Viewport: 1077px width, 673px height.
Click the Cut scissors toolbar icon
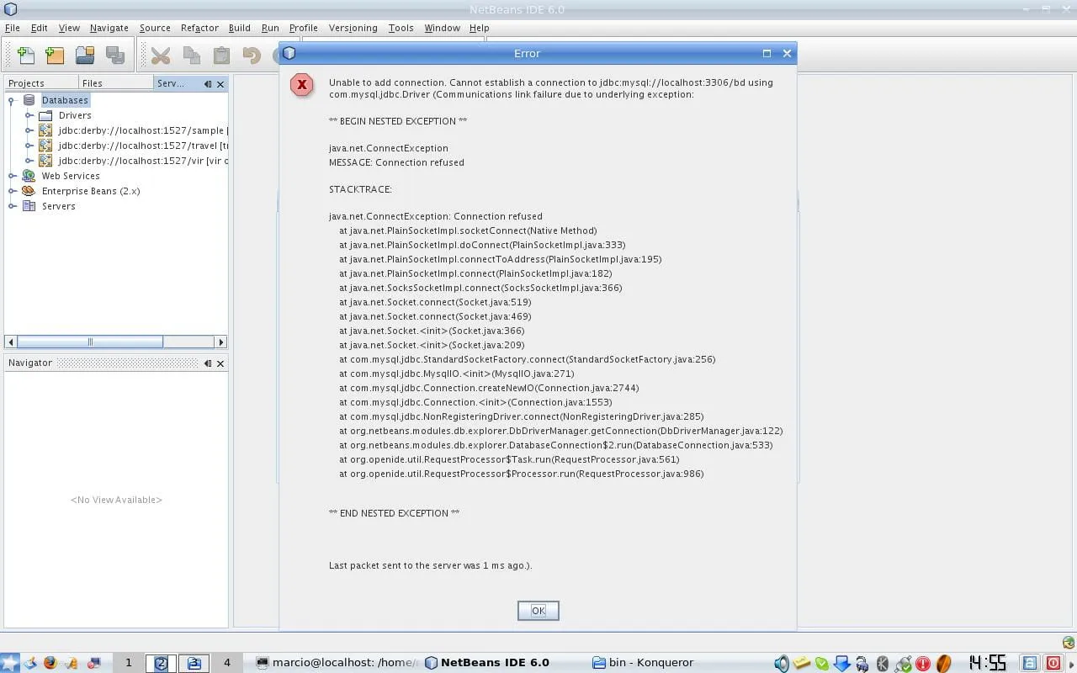[x=161, y=56]
